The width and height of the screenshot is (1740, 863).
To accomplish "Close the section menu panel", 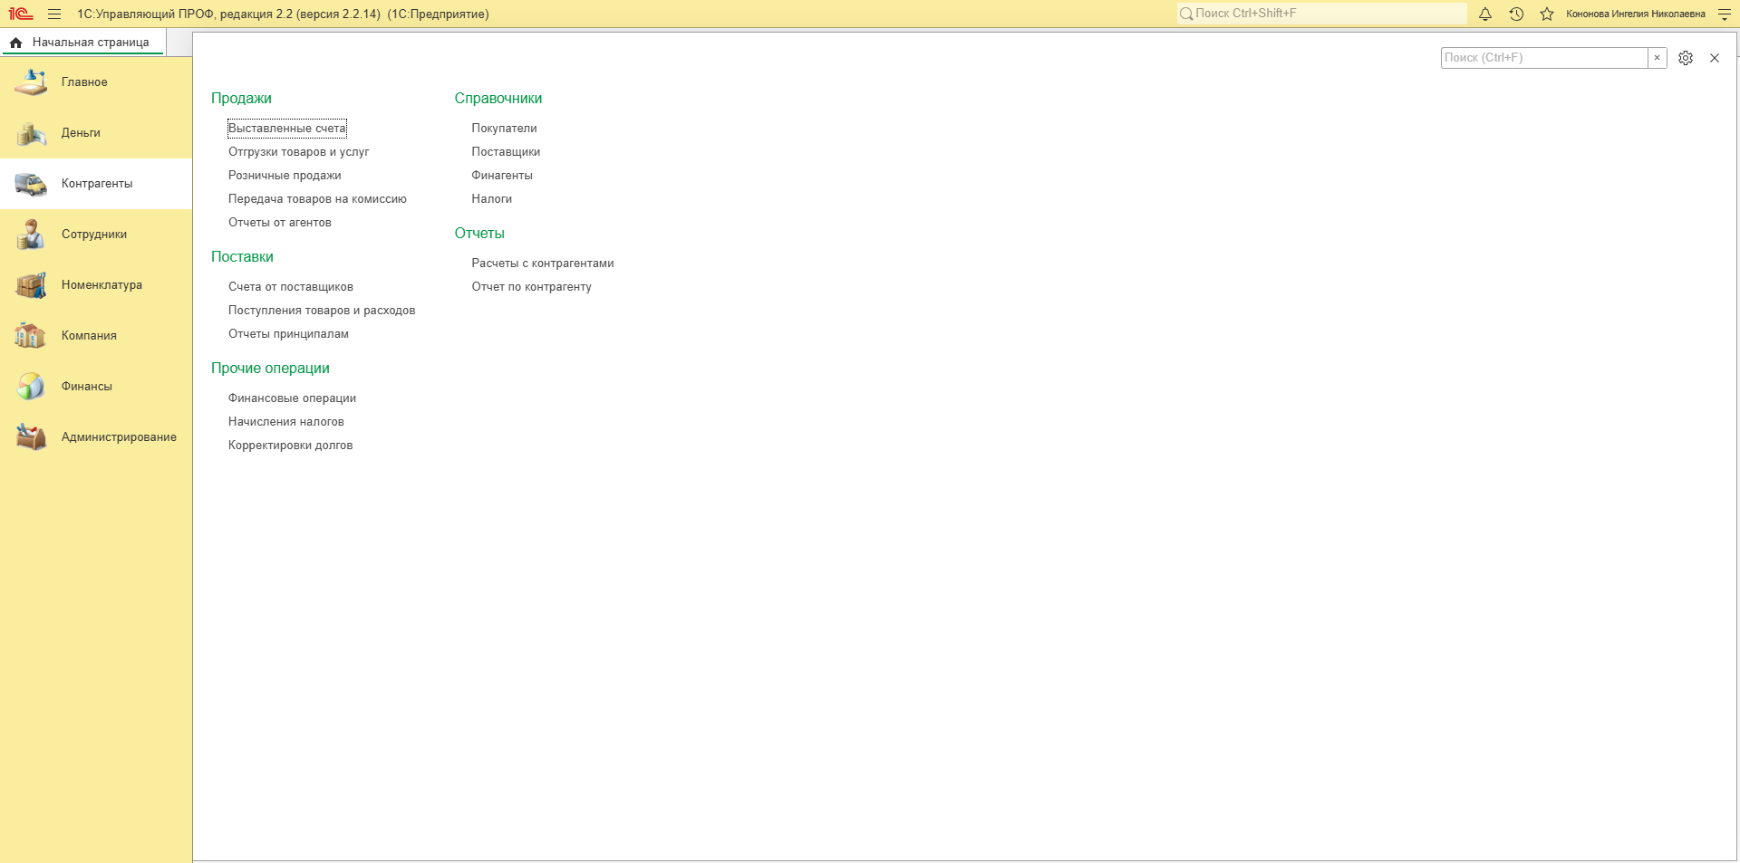I will tap(1715, 58).
